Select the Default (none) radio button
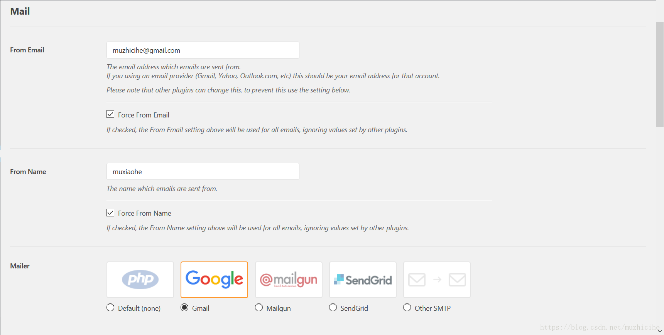Screen dimensions: 664x335 coord(110,307)
